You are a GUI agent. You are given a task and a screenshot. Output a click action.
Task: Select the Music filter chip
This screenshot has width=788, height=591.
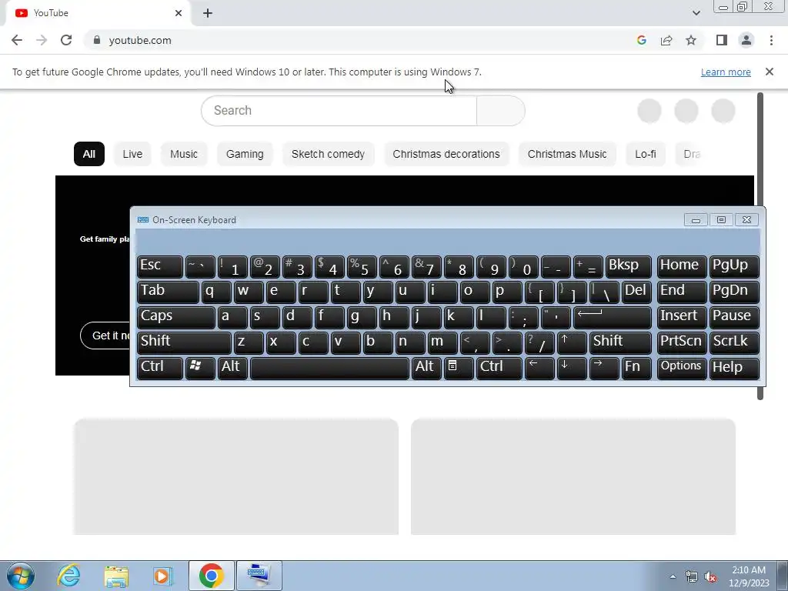184,154
